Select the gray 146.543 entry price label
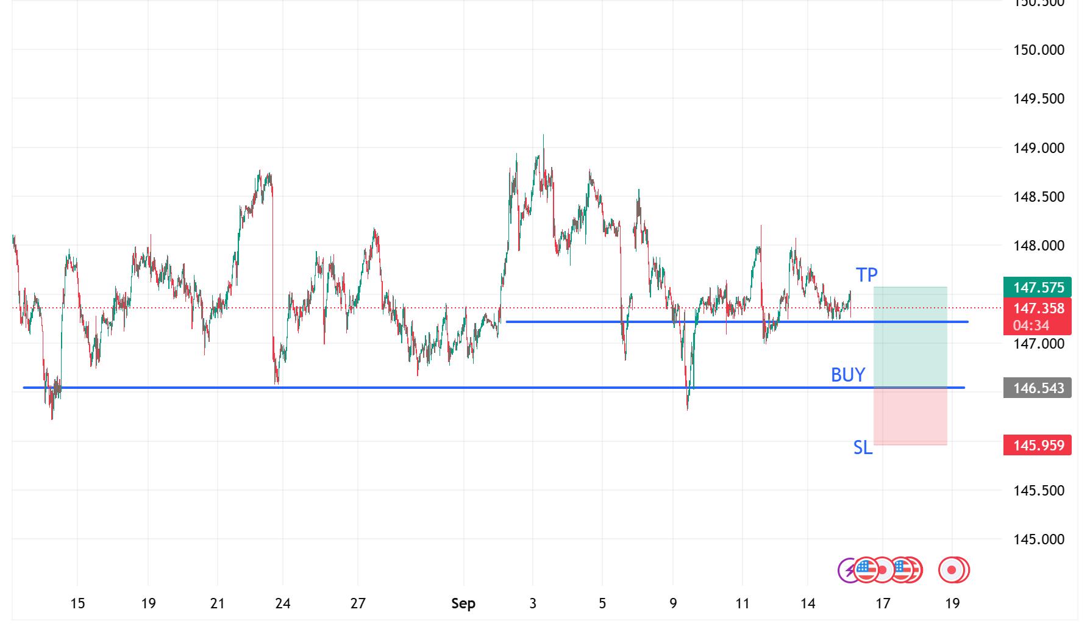Screen dimensions: 1090x640 pyautogui.click(x=1038, y=388)
